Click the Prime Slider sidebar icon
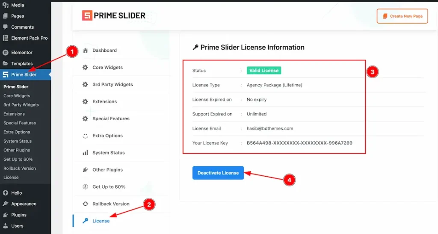 5,74
